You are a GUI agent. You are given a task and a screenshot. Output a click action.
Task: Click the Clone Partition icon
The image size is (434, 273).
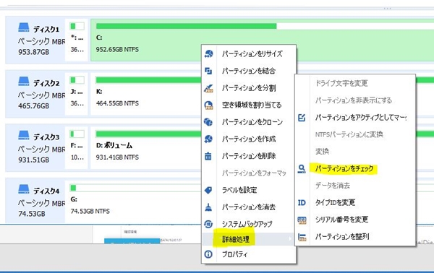coord(208,122)
